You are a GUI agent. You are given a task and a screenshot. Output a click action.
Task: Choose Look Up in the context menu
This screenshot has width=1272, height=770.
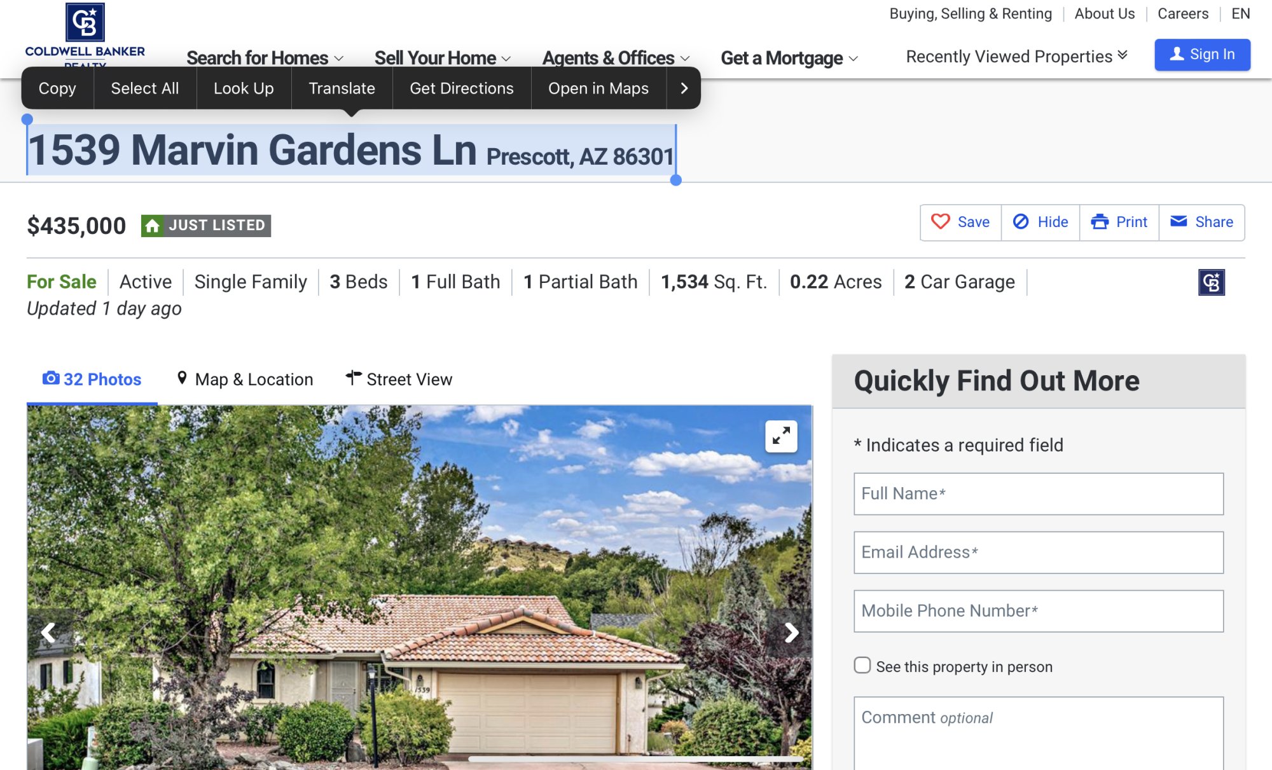[x=244, y=88]
